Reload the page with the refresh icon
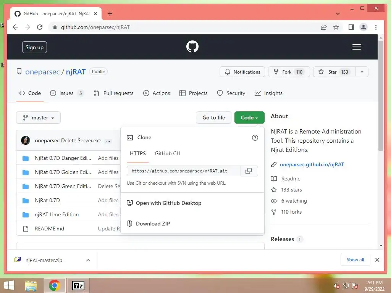 (40, 27)
